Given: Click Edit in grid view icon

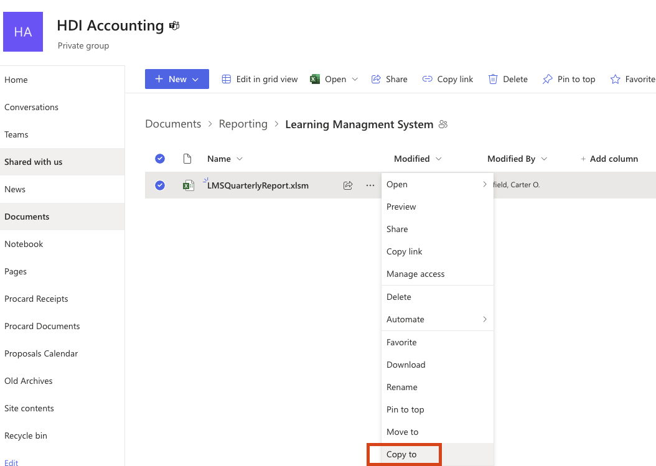Looking at the screenshot, I should pyautogui.click(x=227, y=79).
